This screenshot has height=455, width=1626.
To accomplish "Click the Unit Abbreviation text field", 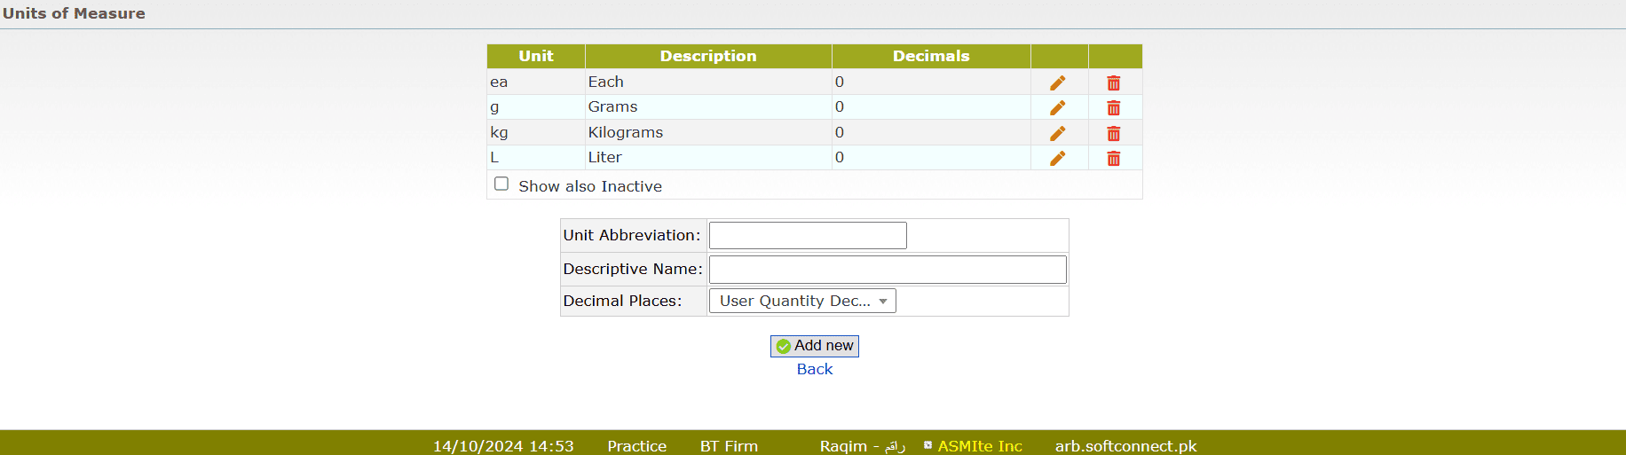I will [808, 236].
